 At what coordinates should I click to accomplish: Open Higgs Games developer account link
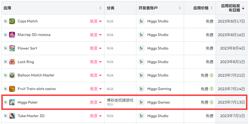(159, 102)
